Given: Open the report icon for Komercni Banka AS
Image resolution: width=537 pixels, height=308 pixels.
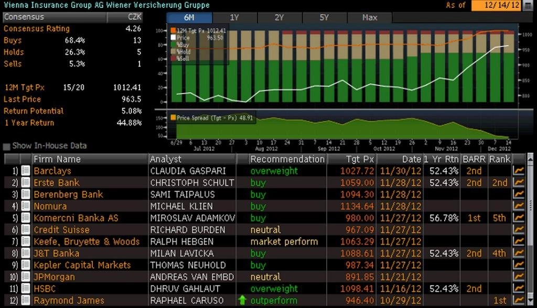Looking at the screenshot, I should pyautogui.click(x=26, y=218).
